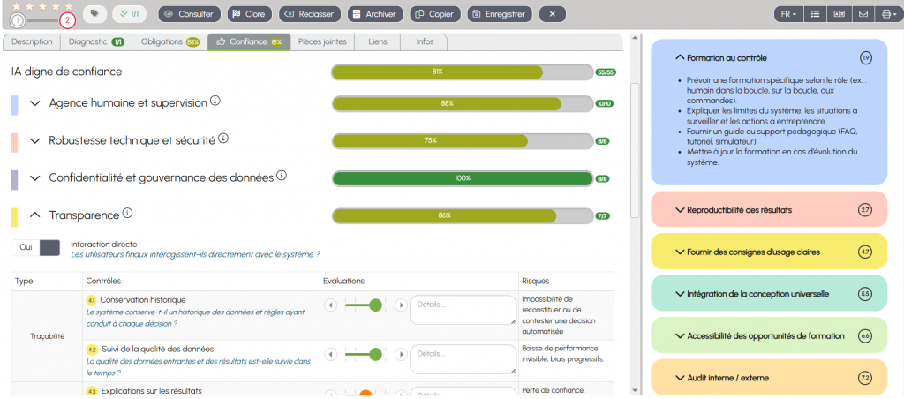Click the 2.7 badge on Reproductibilité des résultats
Image resolution: width=904 pixels, height=399 pixels.
tap(865, 210)
